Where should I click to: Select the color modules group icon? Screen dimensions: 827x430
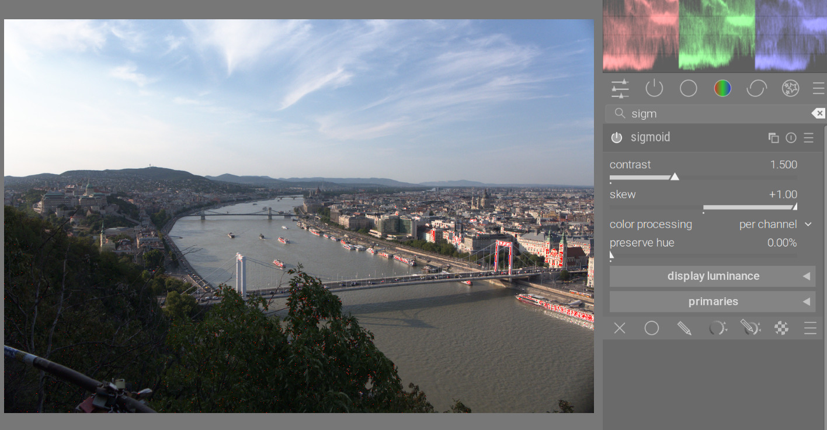[722, 89]
